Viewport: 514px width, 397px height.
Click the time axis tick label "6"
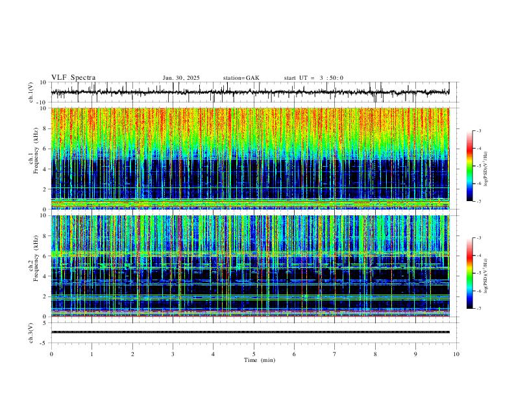pos(294,354)
